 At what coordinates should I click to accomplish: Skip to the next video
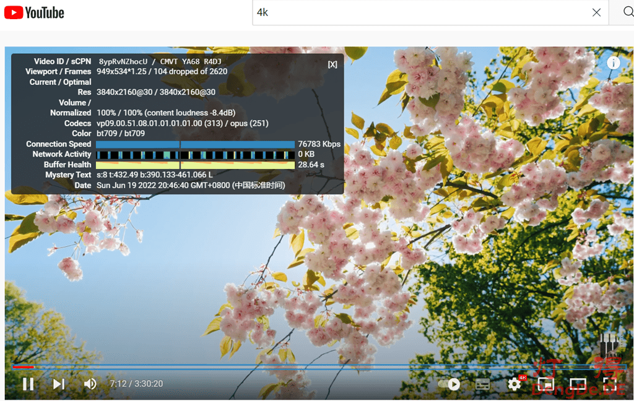tap(59, 384)
